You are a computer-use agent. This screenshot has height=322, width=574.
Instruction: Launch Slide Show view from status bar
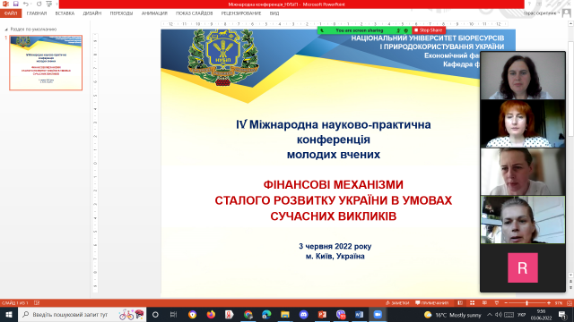(x=496, y=303)
